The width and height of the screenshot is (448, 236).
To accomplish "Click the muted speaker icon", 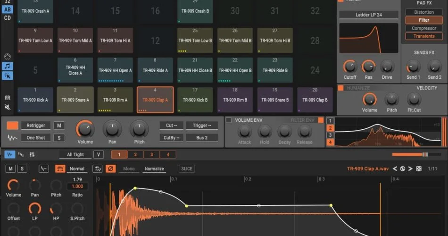I will click(x=8, y=107).
